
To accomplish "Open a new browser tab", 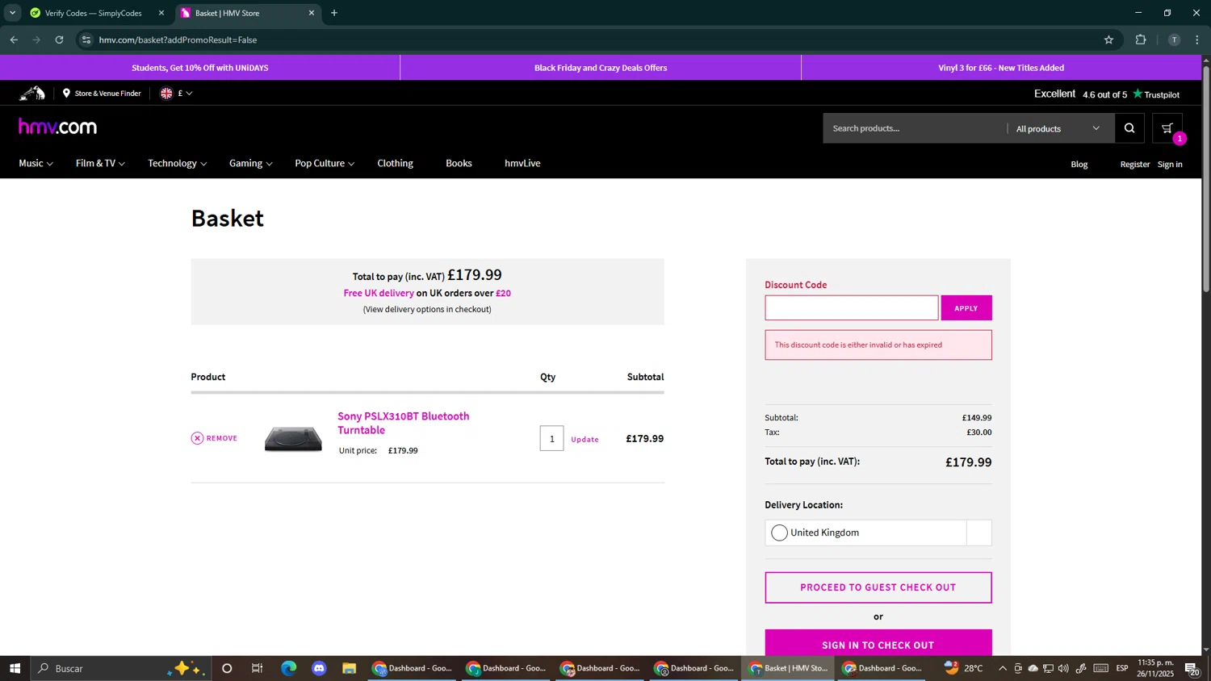I will (334, 13).
